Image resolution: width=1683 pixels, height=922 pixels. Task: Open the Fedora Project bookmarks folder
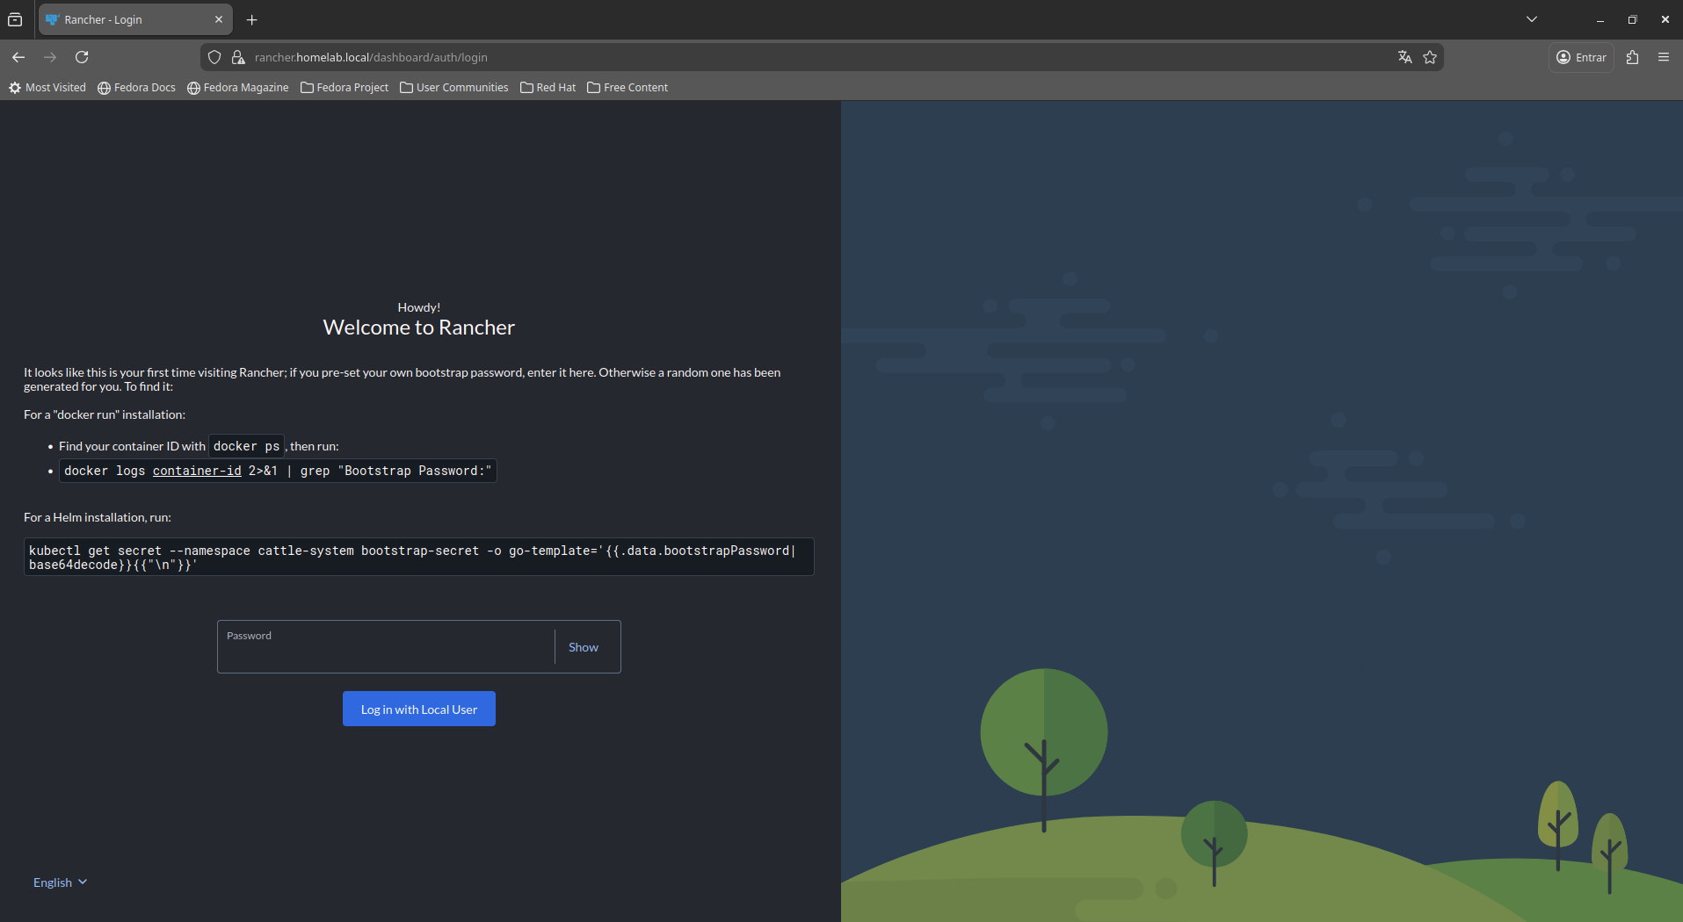pos(345,88)
